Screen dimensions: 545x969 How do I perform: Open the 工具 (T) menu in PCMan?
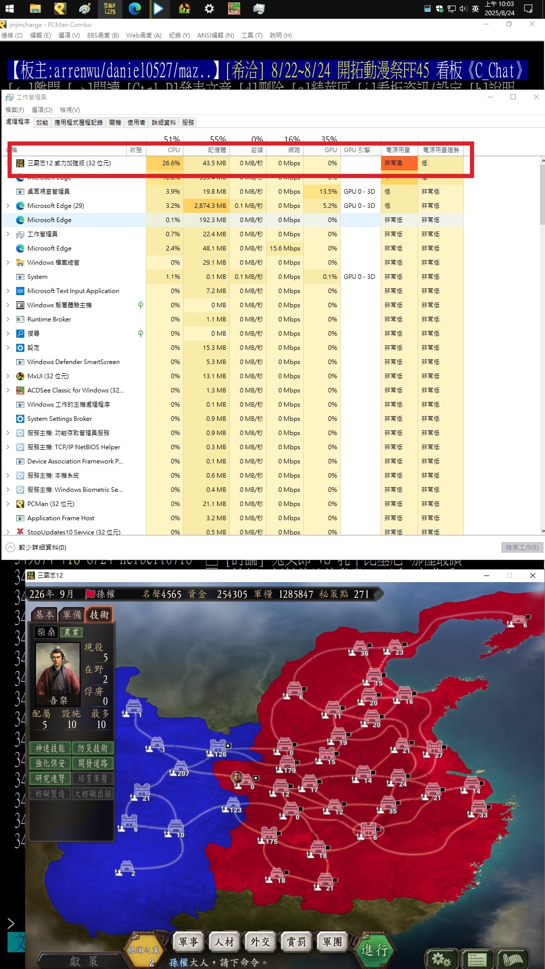pos(252,35)
